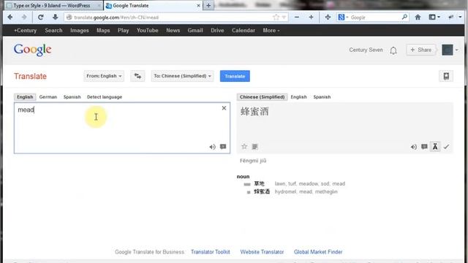
Task: Close the Google Translate tab
Action: (198, 5)
